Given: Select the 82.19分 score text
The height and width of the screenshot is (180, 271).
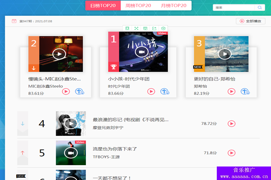Looking at the screenshot, I should 201,93.
